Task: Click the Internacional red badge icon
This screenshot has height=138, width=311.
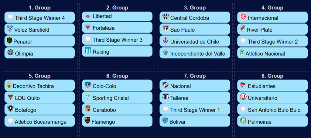Action: [x=243, y=17]
